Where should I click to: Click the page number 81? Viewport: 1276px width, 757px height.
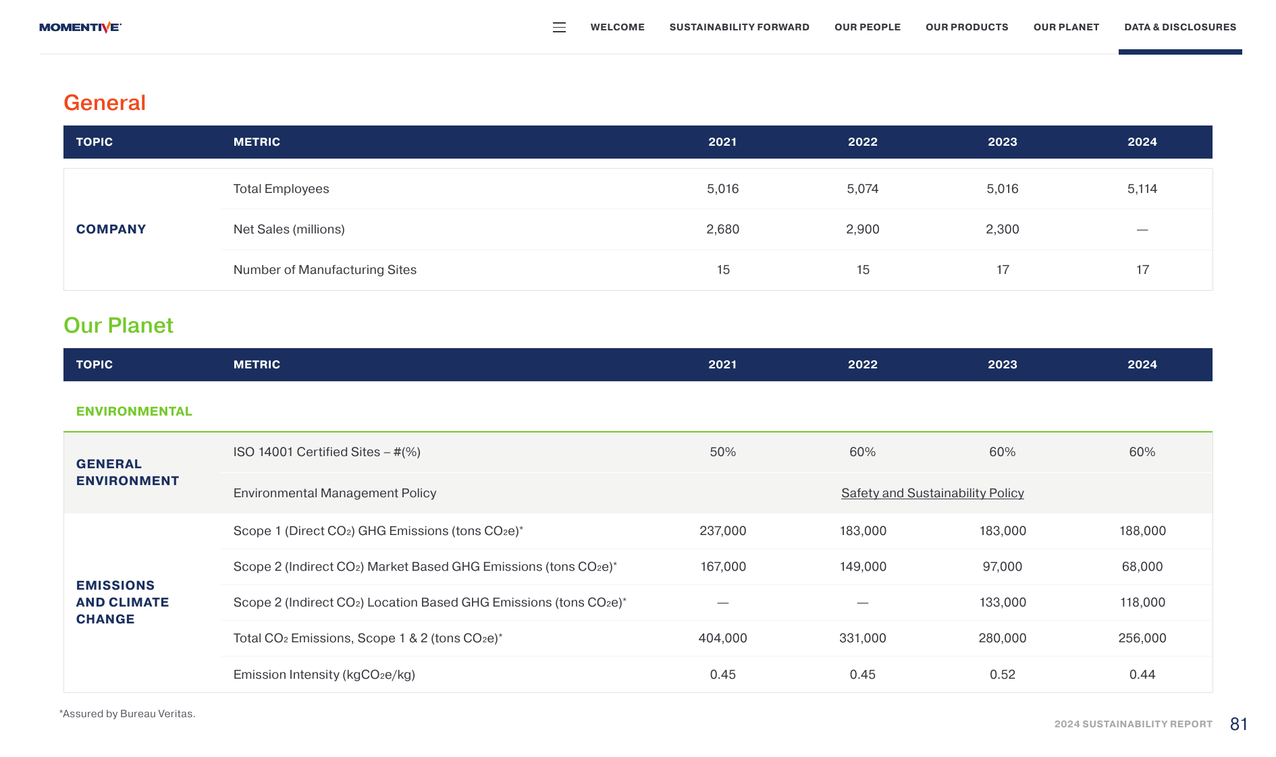coord(1239,724)
